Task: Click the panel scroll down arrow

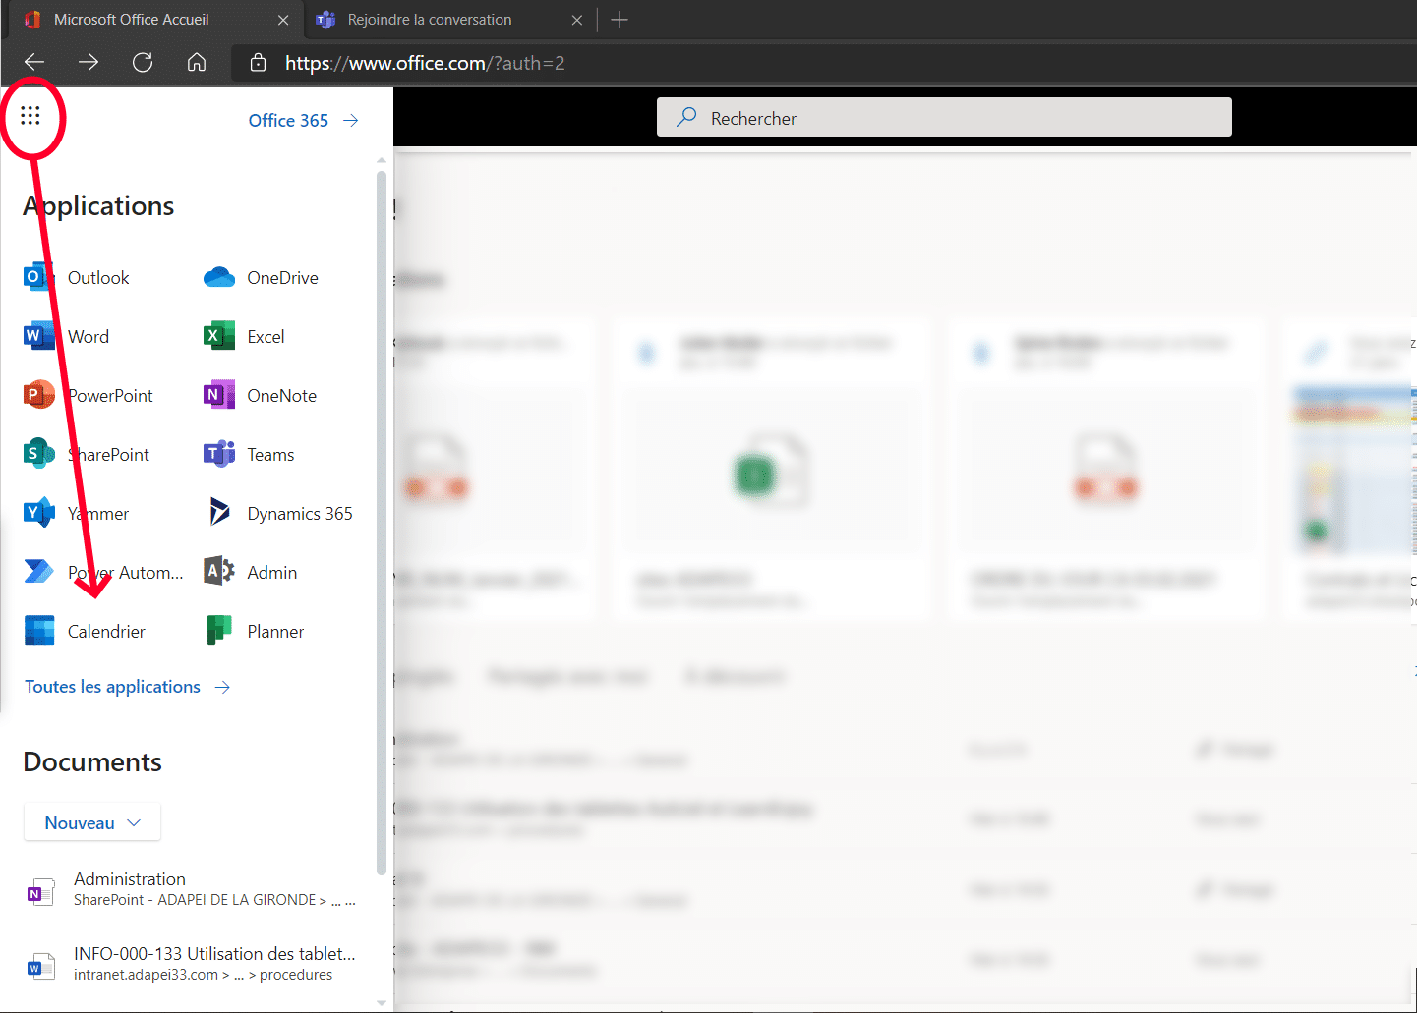Action: point(382,1003)
